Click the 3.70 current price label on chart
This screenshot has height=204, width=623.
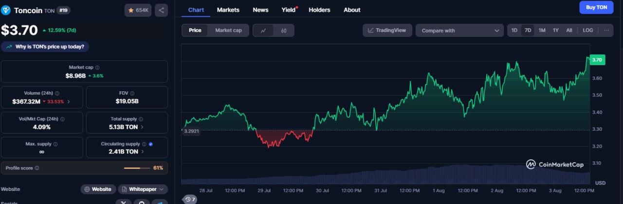[597, 60]
